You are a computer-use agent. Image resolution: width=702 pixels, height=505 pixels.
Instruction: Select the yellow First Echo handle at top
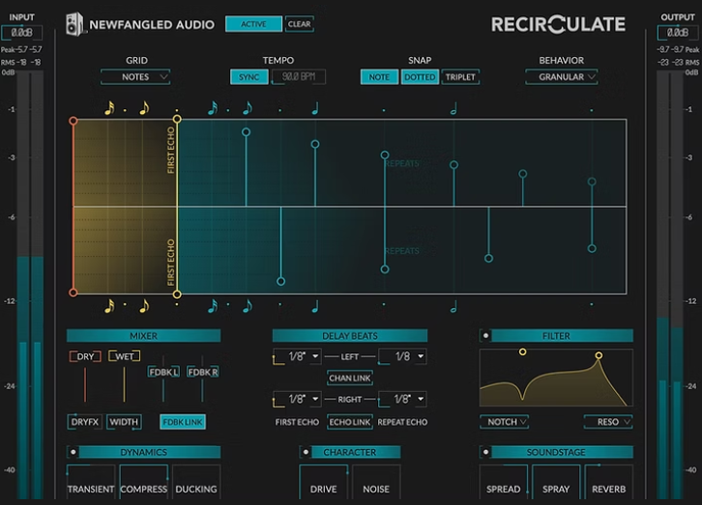[x=177, y=119]
